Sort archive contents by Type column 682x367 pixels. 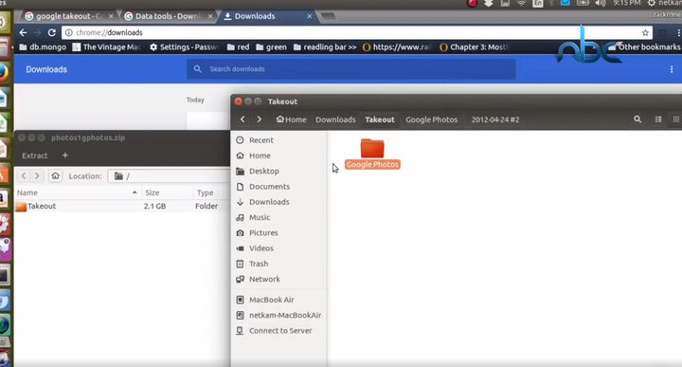click(x=211, y=193)
